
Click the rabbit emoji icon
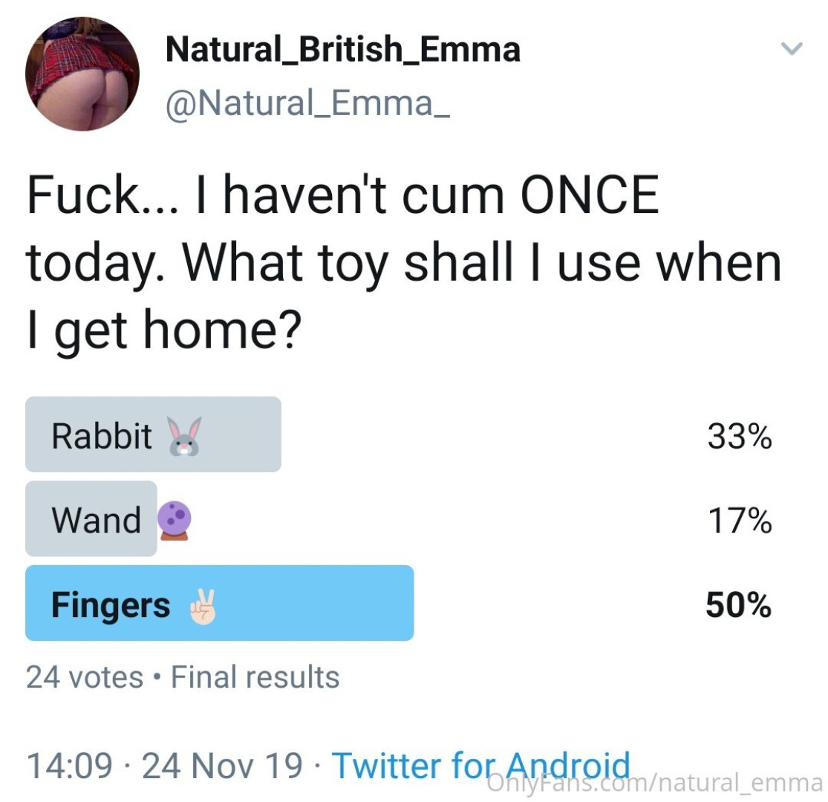coord(184,436)
